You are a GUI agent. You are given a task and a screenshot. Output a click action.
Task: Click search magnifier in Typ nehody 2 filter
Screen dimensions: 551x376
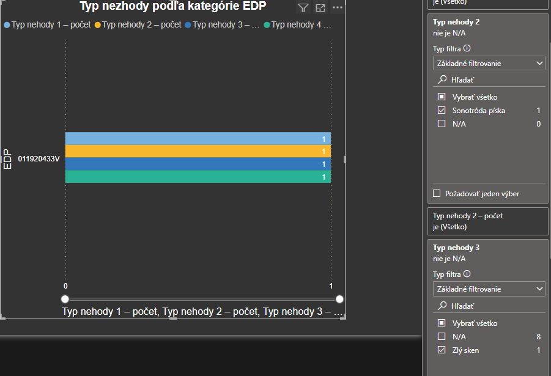coord(442,79)
